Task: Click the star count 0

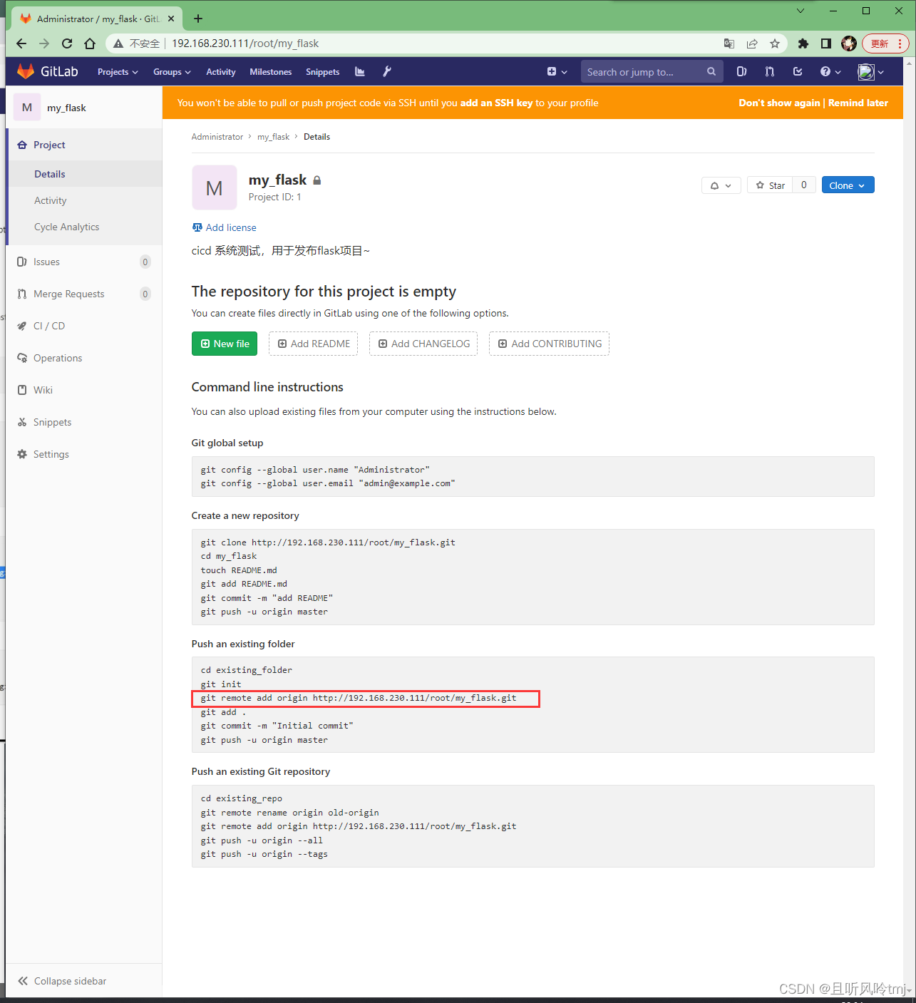Action: [x=804, y=185]
